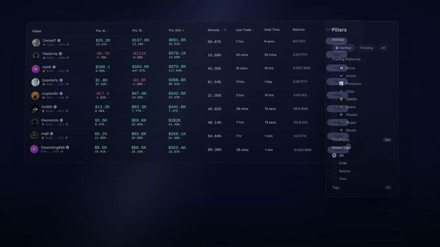Copy Dv350's address ending 8811
This screenshot has height=247, width=440.
point(67,111)
